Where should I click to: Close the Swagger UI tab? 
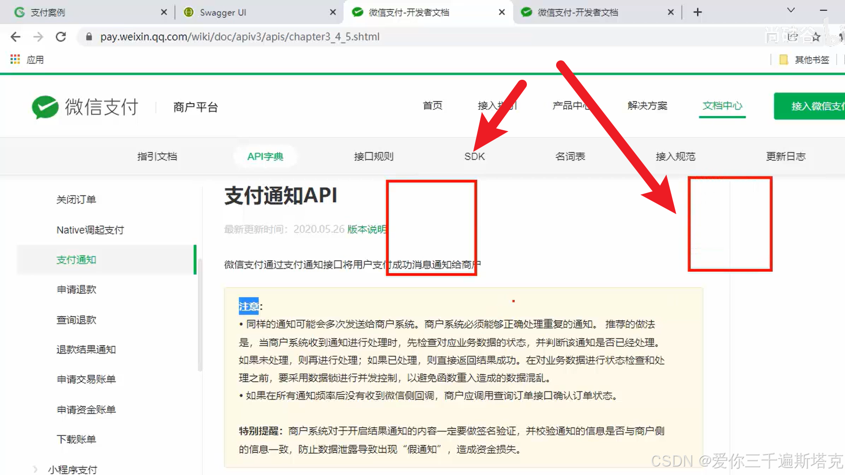pyautogui.click(x=333, y=12)
